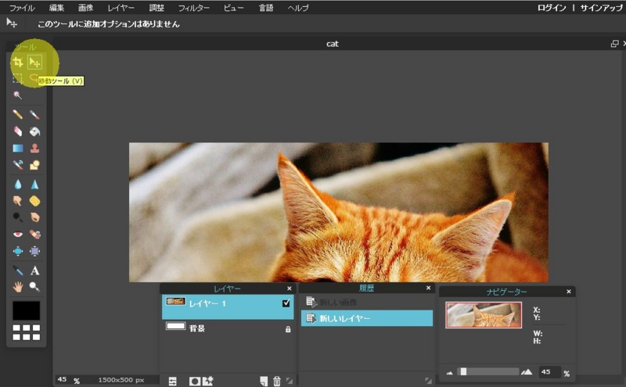The width and height of the screenshot is (626, 387).
Task: Select the Sharpen tool (blue cone)
Action: 34,185
